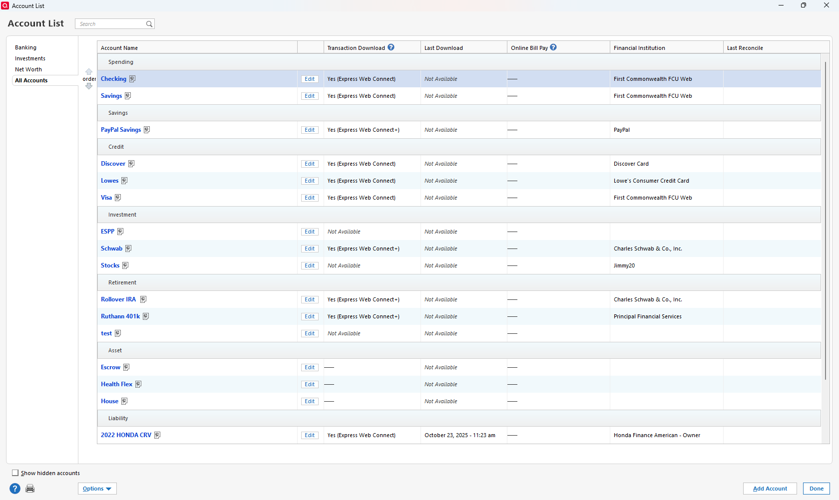Click the Add Account button
The width and height of the screenshot is (839, 500).
(x=770, y=489)
